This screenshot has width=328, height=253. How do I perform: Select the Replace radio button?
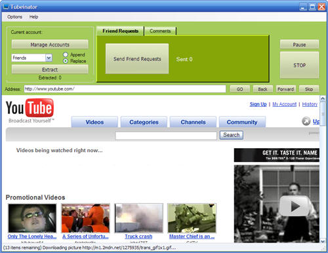tap(66, 61)
